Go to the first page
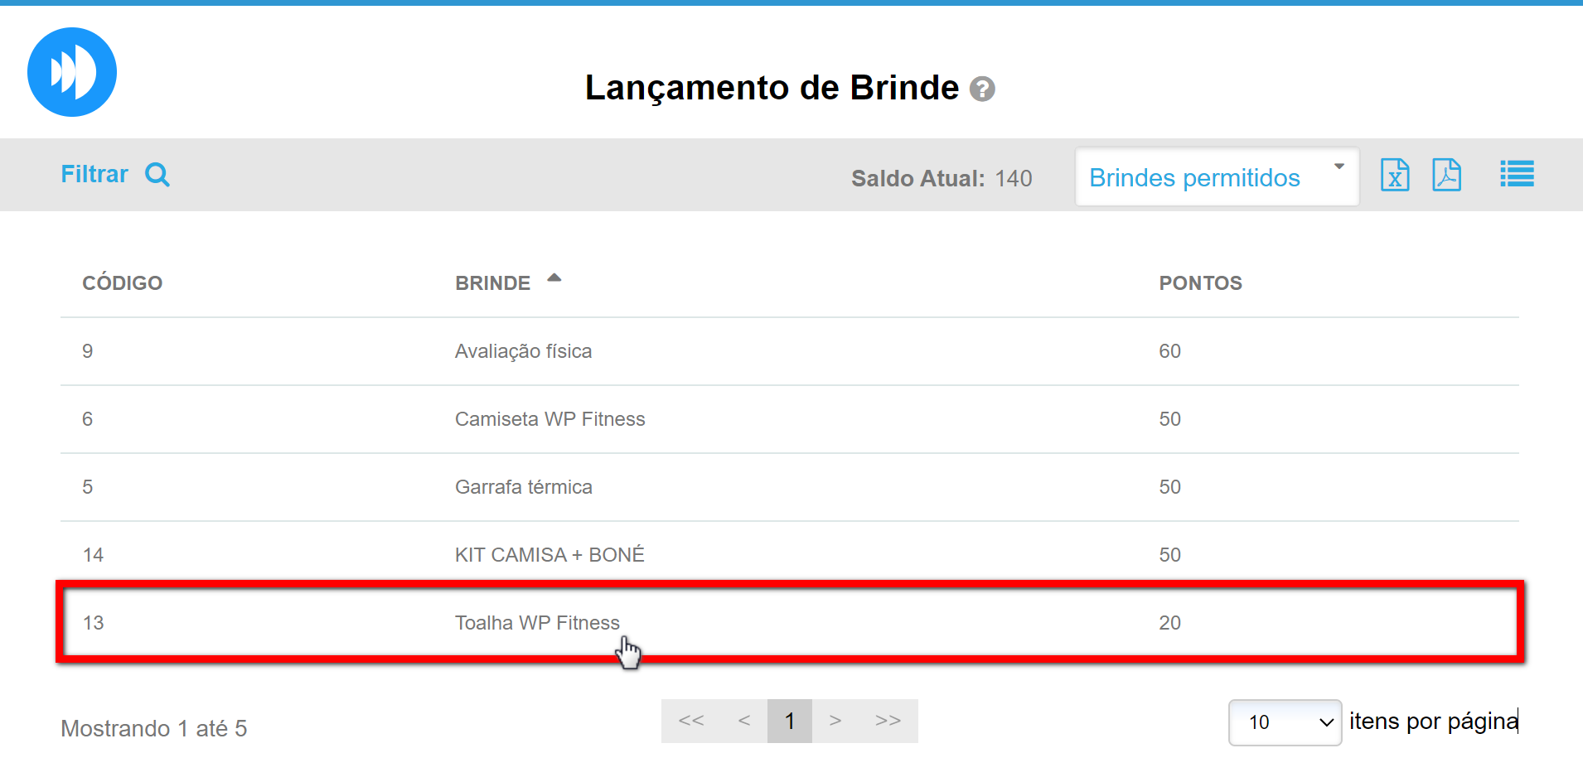Screen dimensions: 1583x782 coord(691,721)
